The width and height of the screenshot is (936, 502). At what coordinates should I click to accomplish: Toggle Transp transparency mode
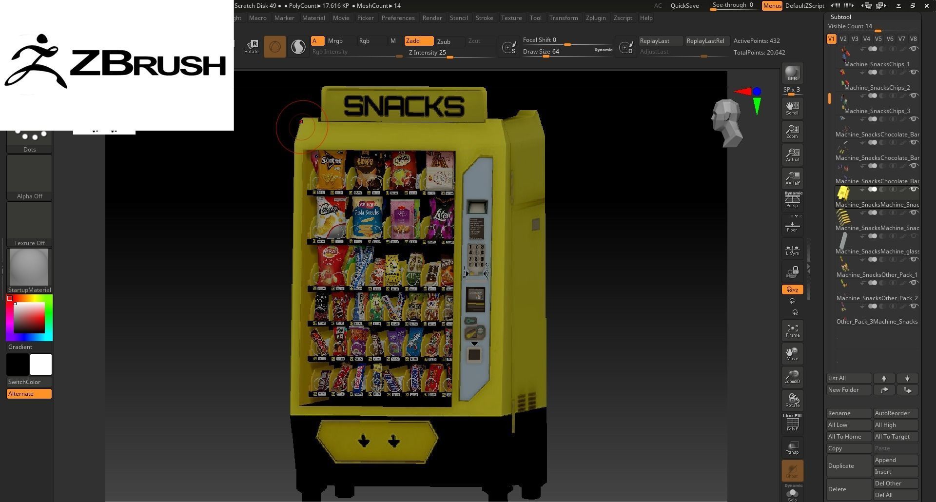(x=792, y=447)
